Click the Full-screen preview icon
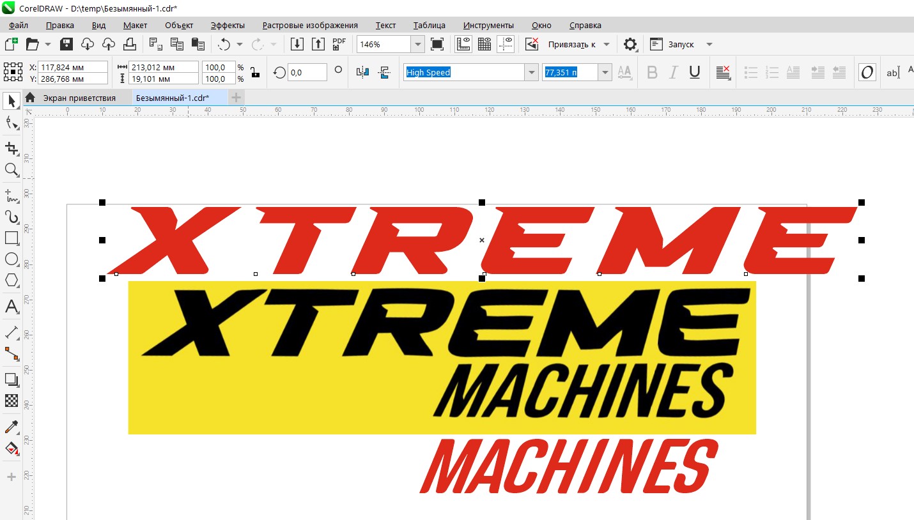 tap(437, 44)
